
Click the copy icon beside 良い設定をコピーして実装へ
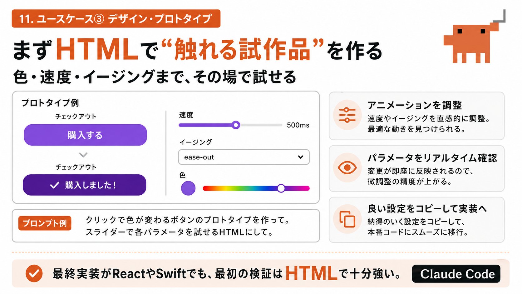(x=347, y=219)
